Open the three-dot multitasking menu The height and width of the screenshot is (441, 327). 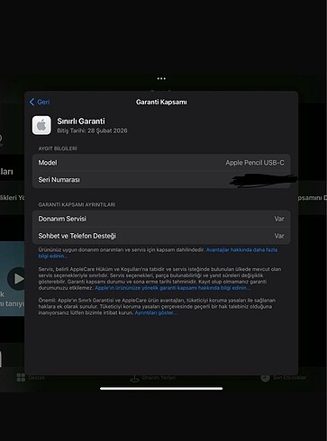161,78
